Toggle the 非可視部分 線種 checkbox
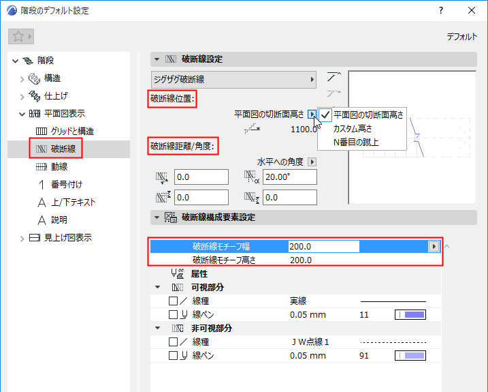 pos(173,342)
